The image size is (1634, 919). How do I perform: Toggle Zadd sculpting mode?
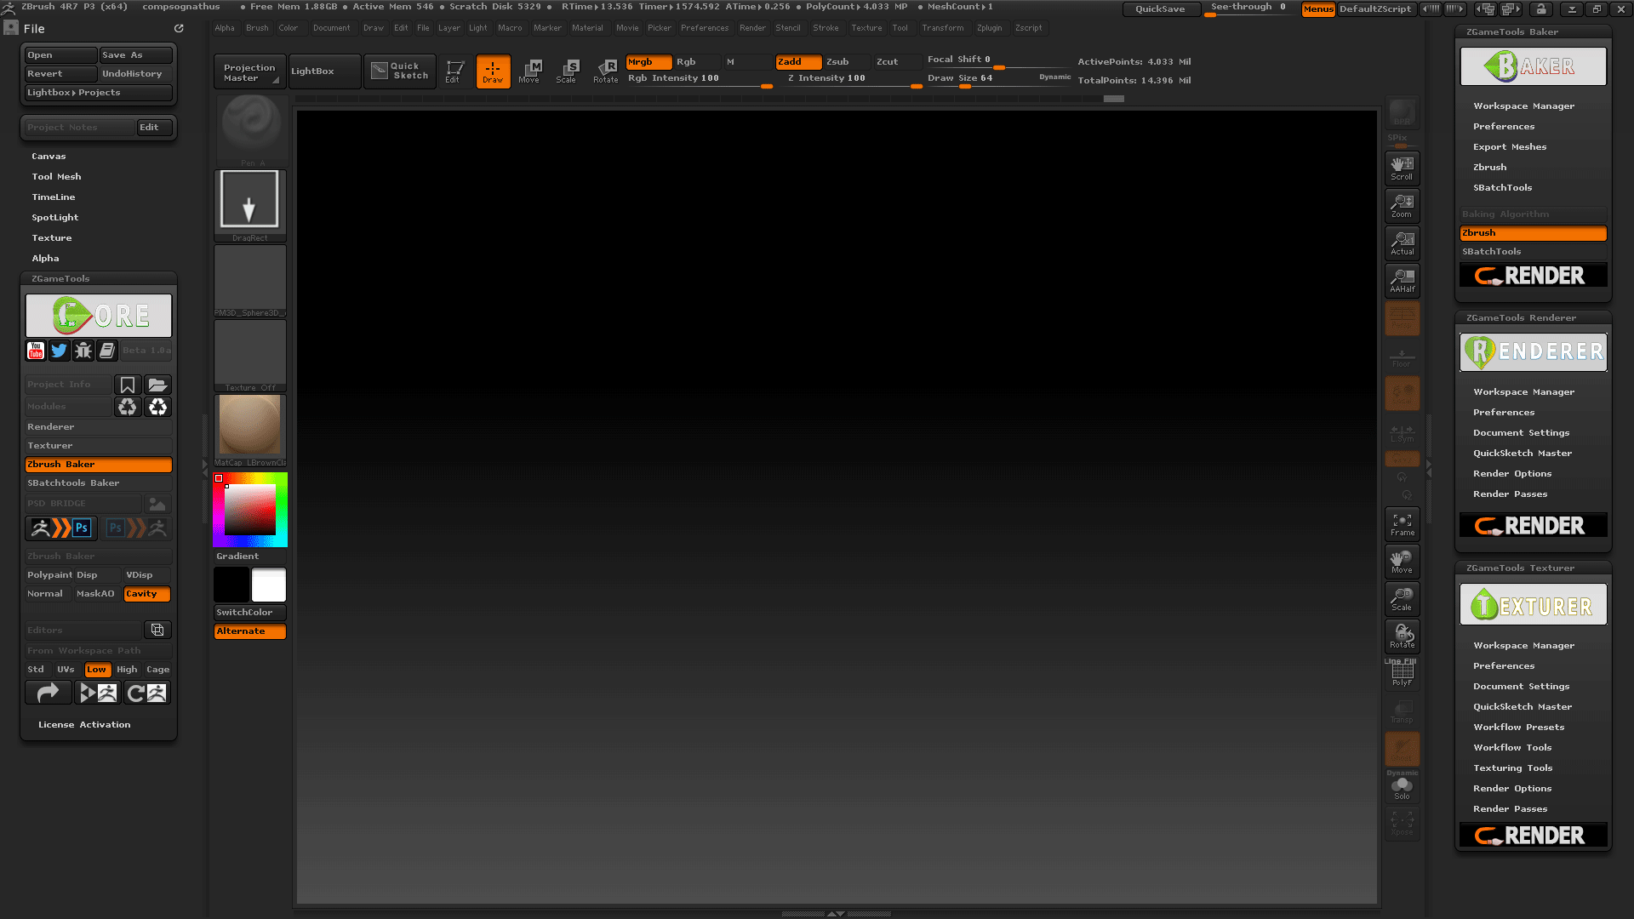click(x=797, y=61)
